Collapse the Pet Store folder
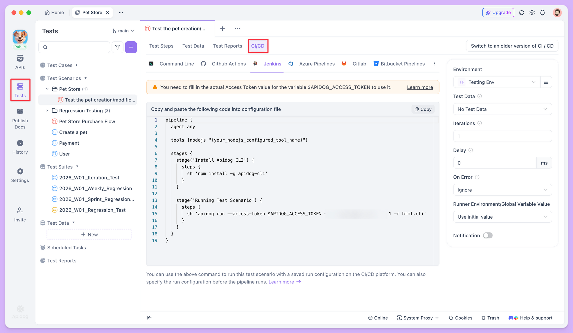The image size is (573, 333). [x=47, y=89]
